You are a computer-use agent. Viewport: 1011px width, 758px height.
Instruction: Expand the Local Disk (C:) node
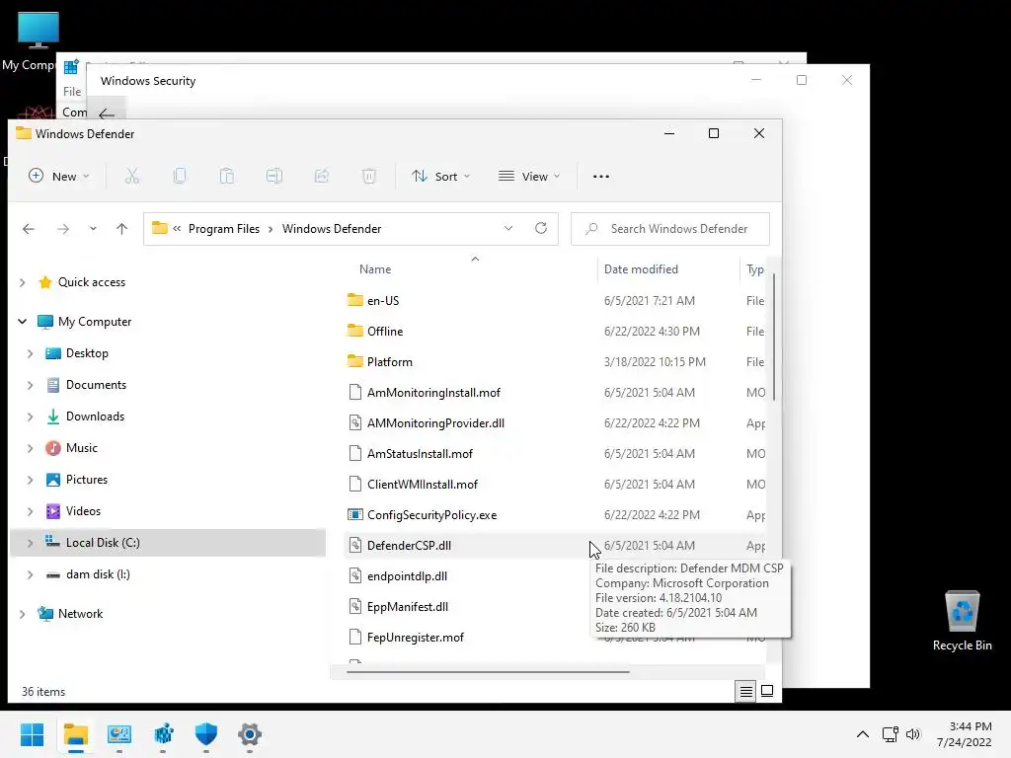click(31, 543)
